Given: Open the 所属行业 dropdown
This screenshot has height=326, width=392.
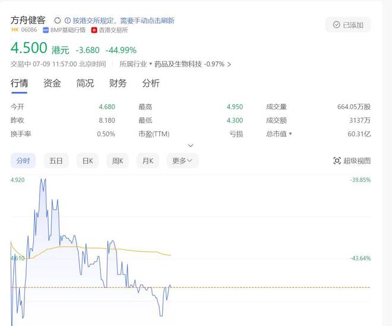Looking at the screenshot, I should (135, 64).
